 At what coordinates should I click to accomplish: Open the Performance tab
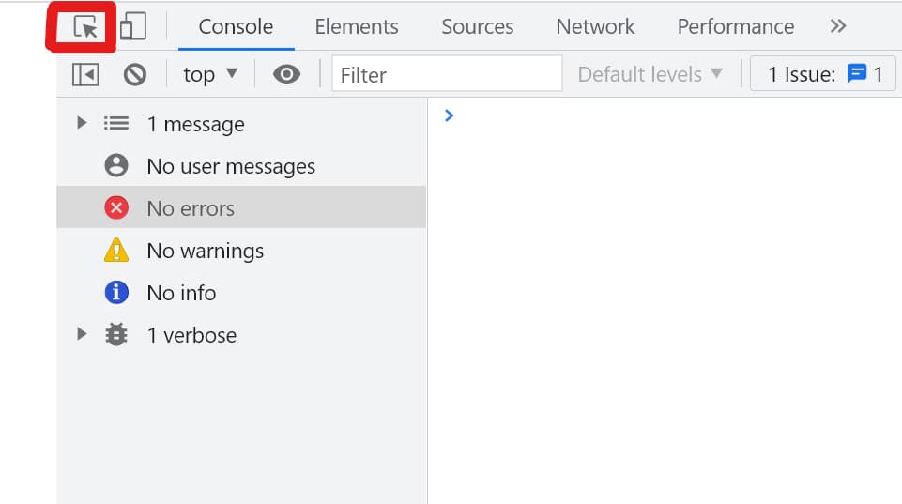735,26
